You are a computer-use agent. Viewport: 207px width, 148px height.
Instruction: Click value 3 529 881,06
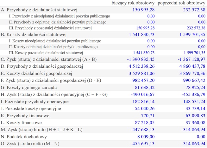[142, 73]
